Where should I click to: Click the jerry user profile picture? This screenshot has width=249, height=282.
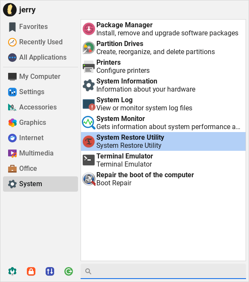click(10, 10)
